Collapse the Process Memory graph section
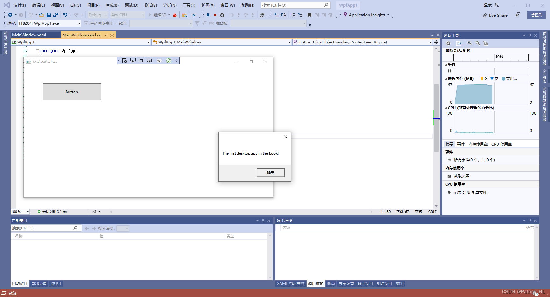Image resolution: width=550 pixels, height=297 pixels. [446, 79]
